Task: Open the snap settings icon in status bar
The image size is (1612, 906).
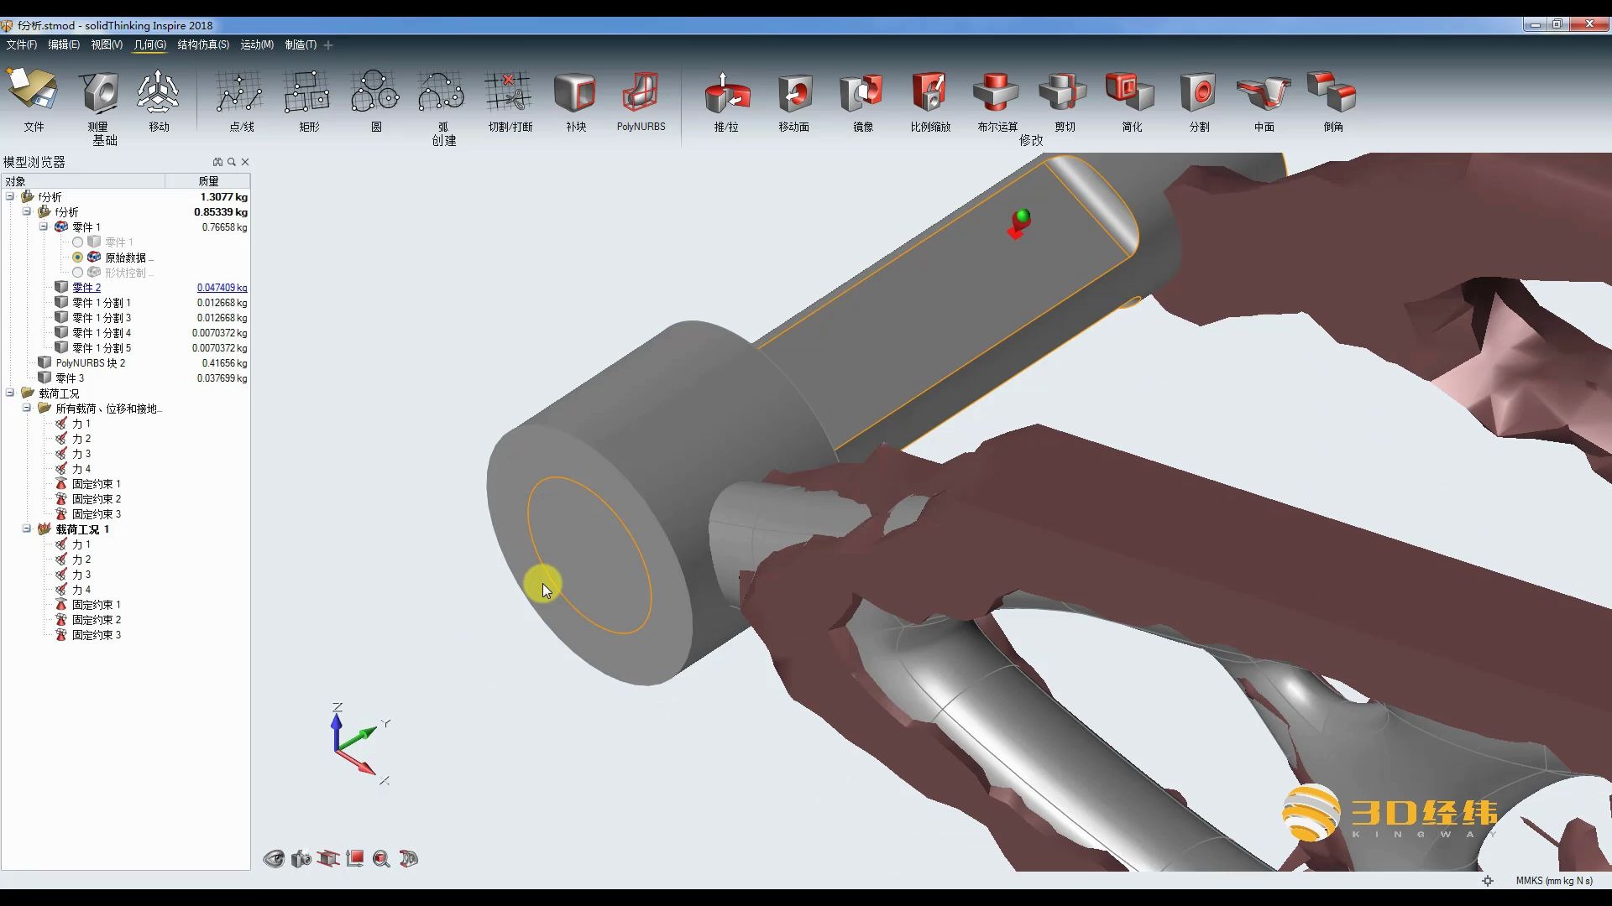Action: click(x=1488, y=881)
